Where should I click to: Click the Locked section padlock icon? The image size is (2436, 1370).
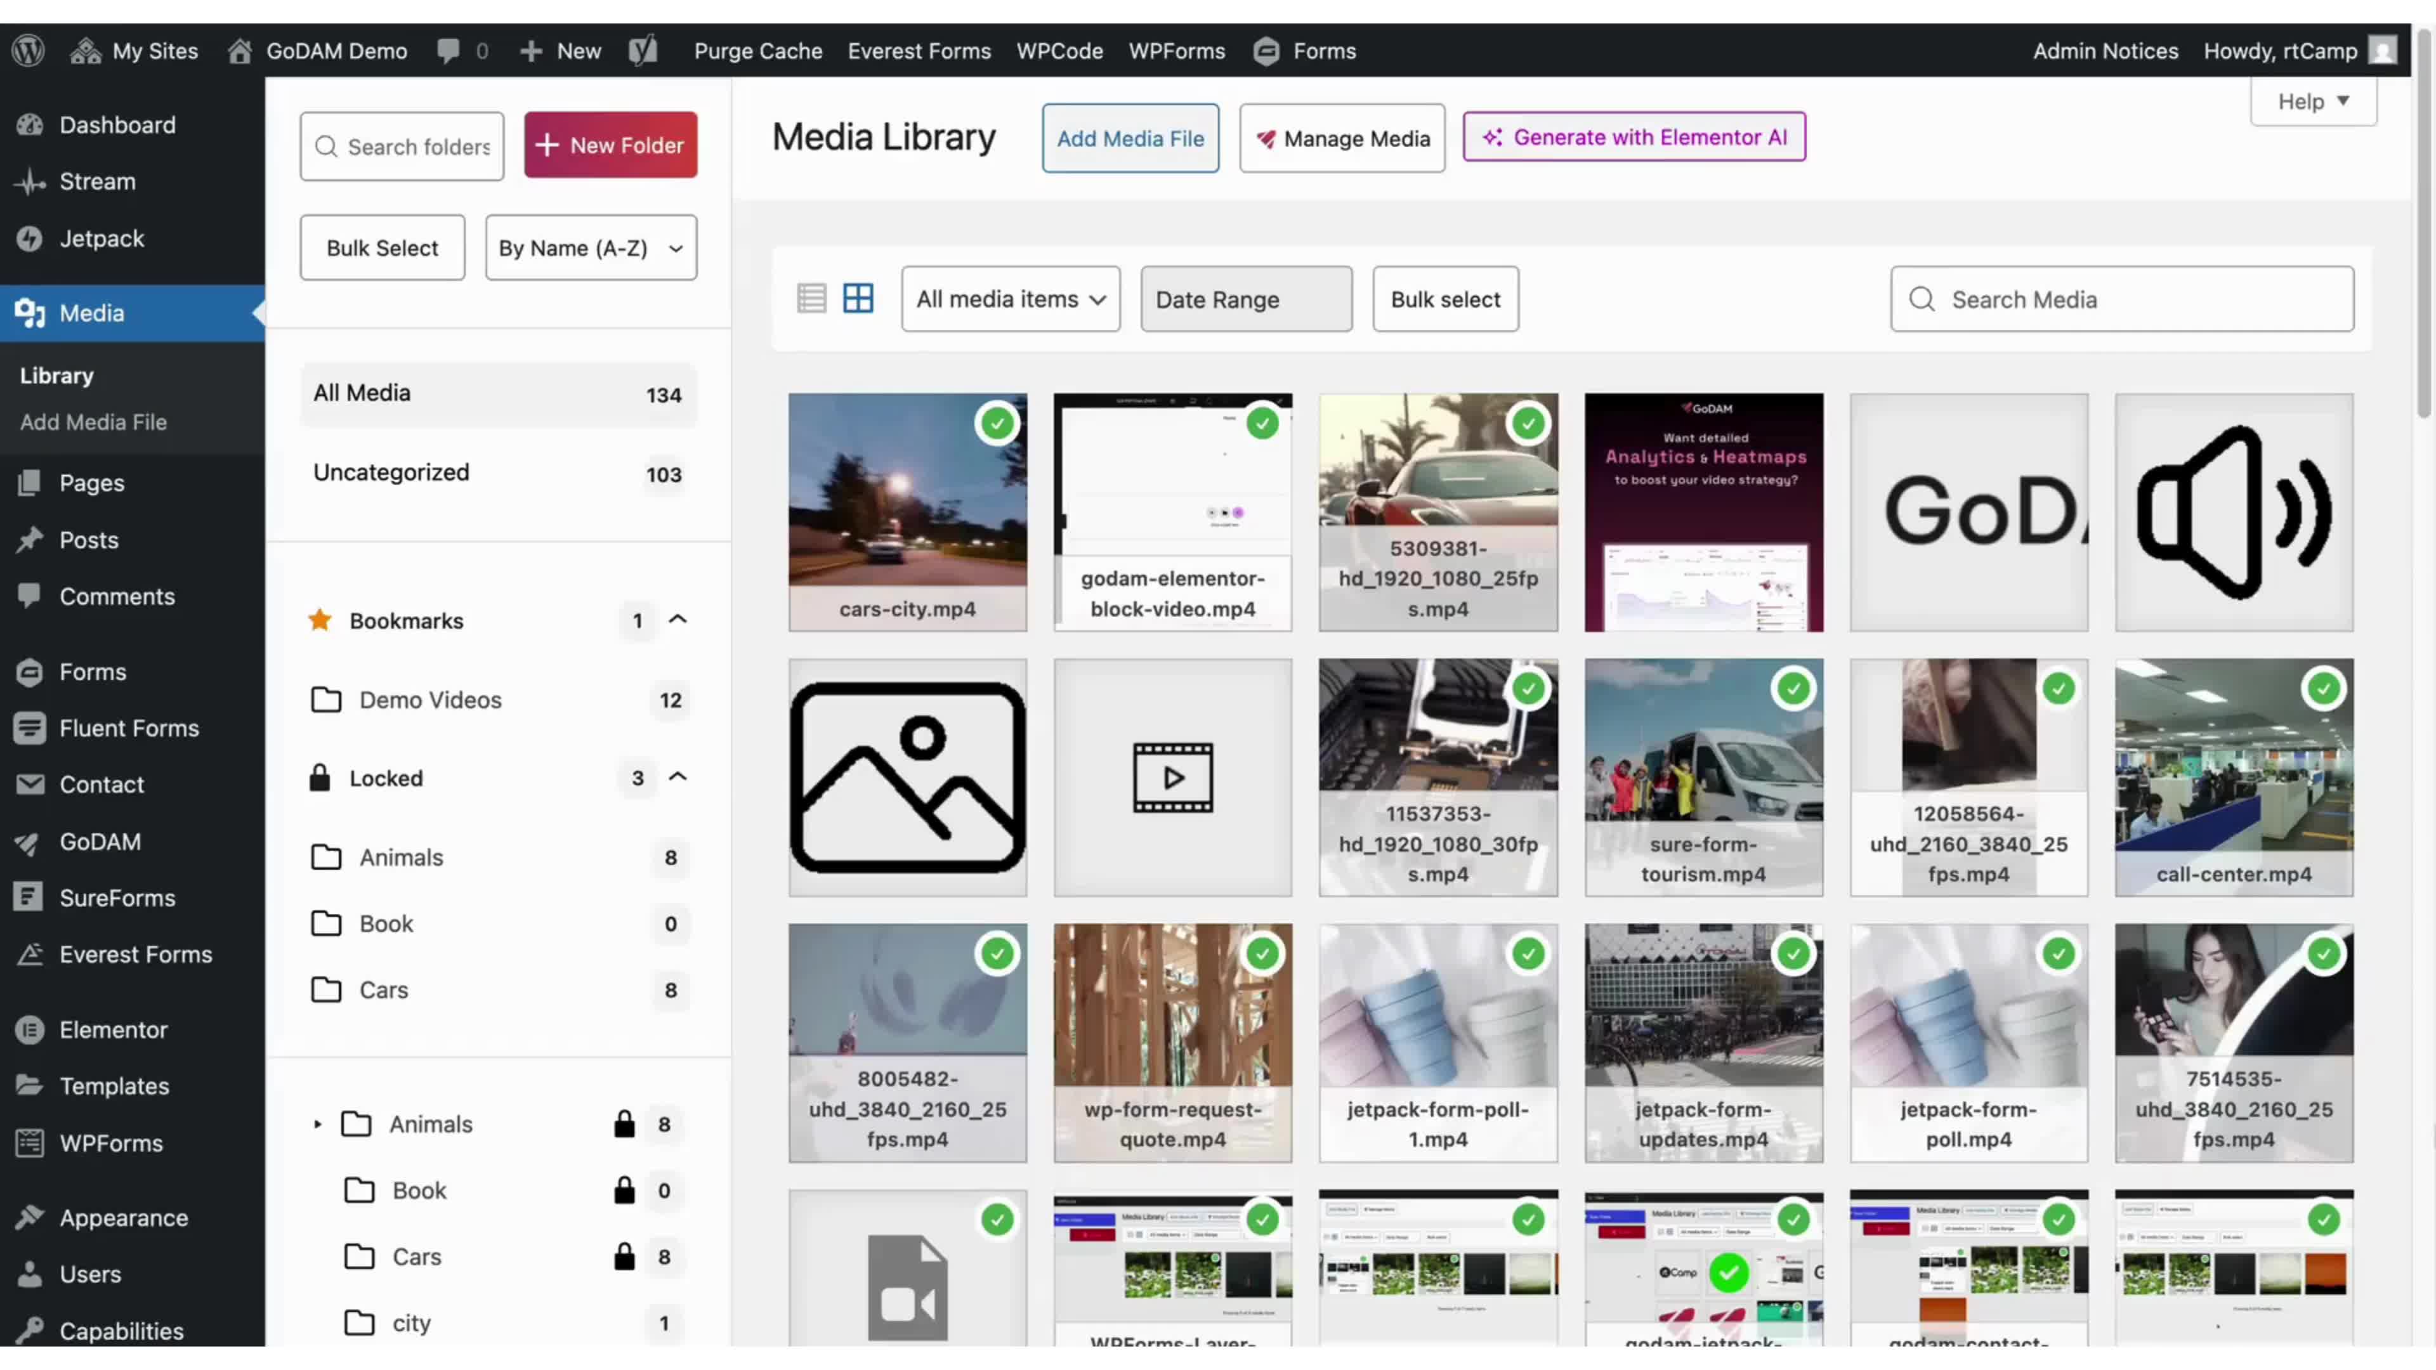(x=320, y=778)
